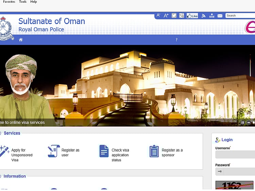The width and height of the screenshot is (255, 191).
Task: Click the Google Plus share icon
Action: click(x=182, y=16)
